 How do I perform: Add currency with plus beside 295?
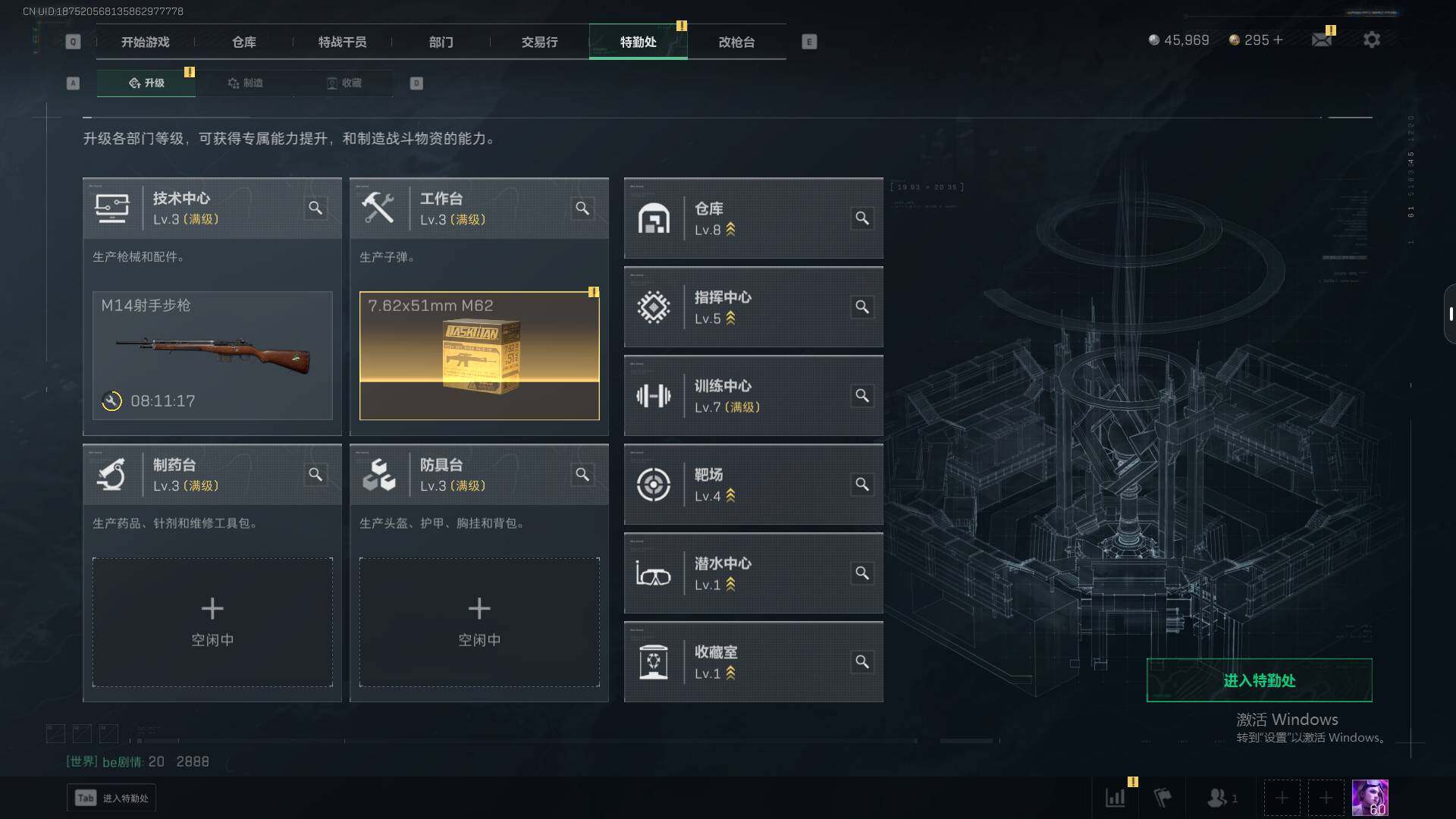pyautogui.click(x=1278, y=39)
